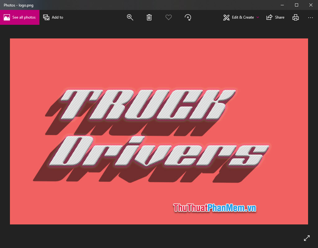This screenshot has width=318, height=248.
Task: Open the See more ellipsis menu
Action: 311,18
